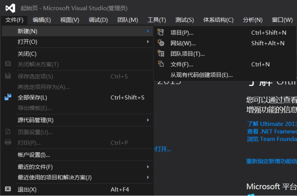Expand the 打开(O) submenu arrow
The height and width of the screenshot is (196, 297).
(148, 41)
